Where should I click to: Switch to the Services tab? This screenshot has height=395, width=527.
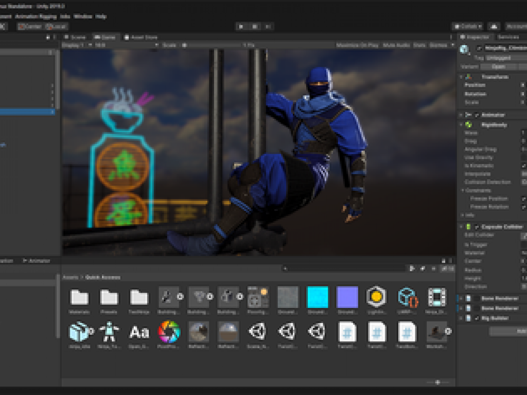click(x=508, y=37)
